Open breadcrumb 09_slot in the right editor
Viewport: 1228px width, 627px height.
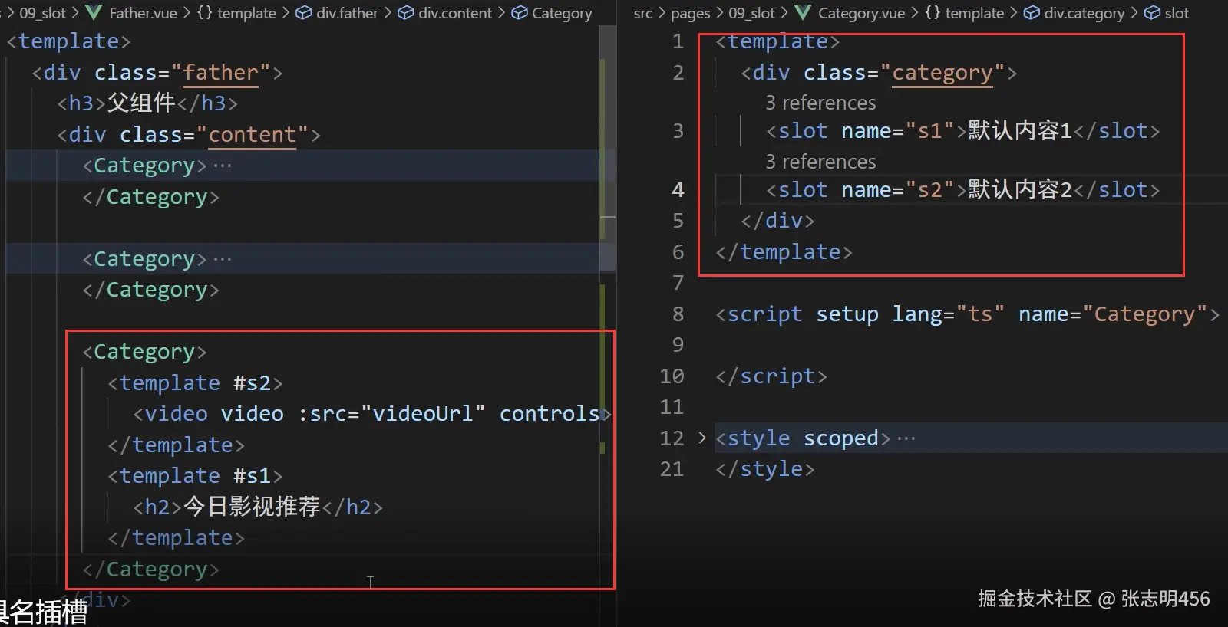752,13
